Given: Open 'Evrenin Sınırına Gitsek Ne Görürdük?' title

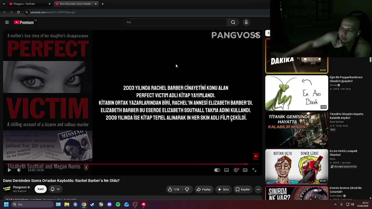Looking at the screenshot, I should (346, 190).
